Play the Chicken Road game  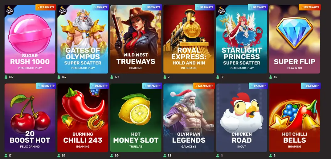242,118
